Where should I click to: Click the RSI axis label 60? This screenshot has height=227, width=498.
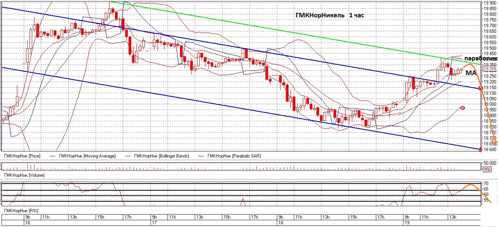[486, 195]
